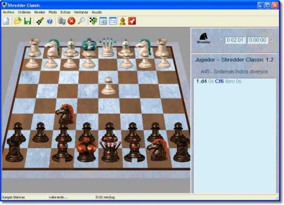The image size is (284, 205).
Task: Open the Extras menu
Action: pos(65,12)
